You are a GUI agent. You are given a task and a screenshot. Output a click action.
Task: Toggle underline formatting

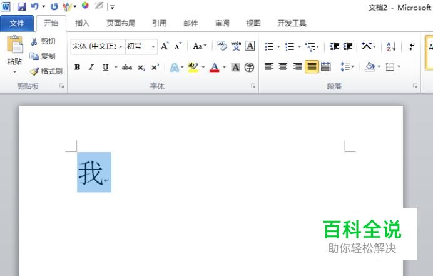106,67
